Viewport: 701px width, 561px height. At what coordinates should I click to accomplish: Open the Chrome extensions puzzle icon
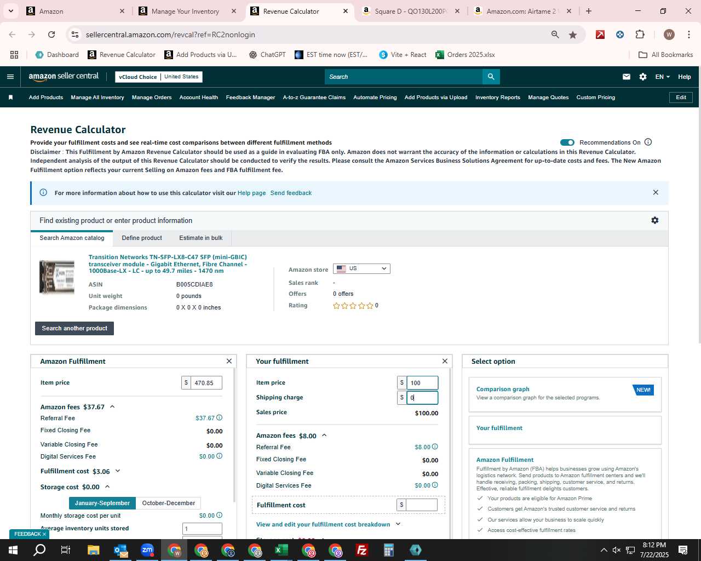(x=640, y=35)
